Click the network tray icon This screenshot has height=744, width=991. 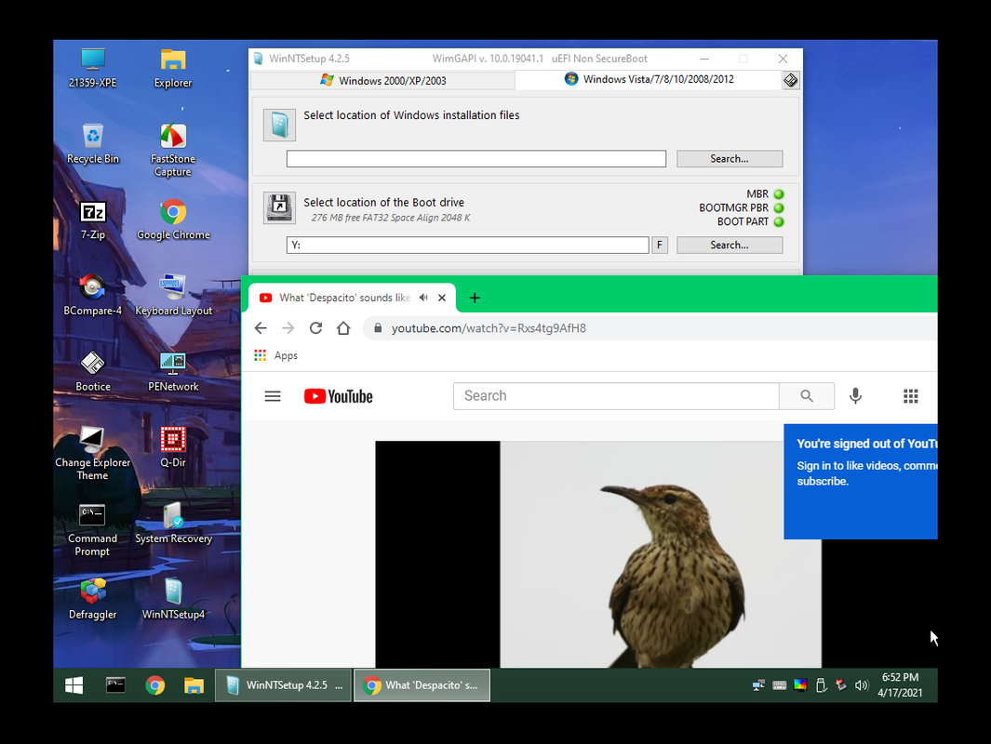(x=758, y=685)
